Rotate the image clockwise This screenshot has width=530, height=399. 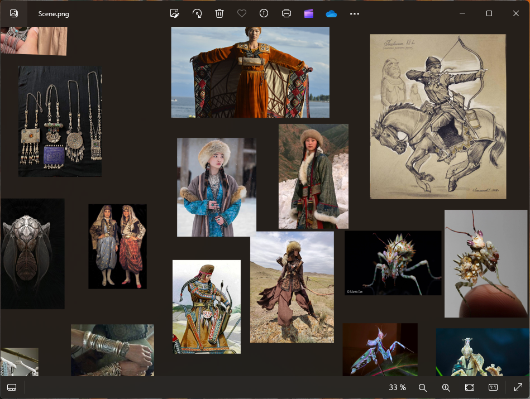coord(197,13)
